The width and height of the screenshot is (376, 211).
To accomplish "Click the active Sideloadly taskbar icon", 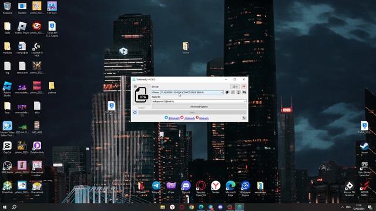I will (239, 207).
